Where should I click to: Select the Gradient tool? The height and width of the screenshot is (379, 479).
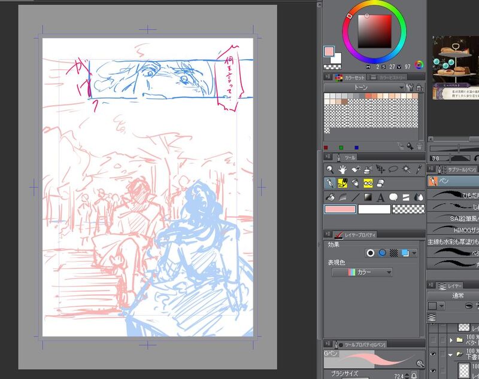point(368,197)
